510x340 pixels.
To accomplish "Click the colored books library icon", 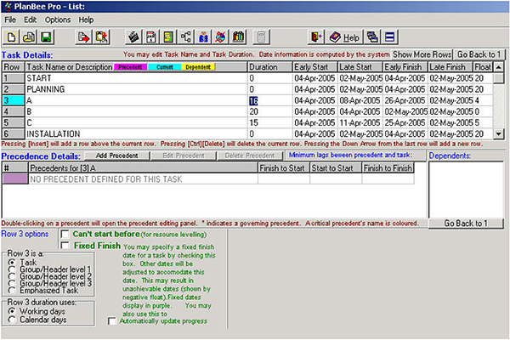I will (238, 37).
